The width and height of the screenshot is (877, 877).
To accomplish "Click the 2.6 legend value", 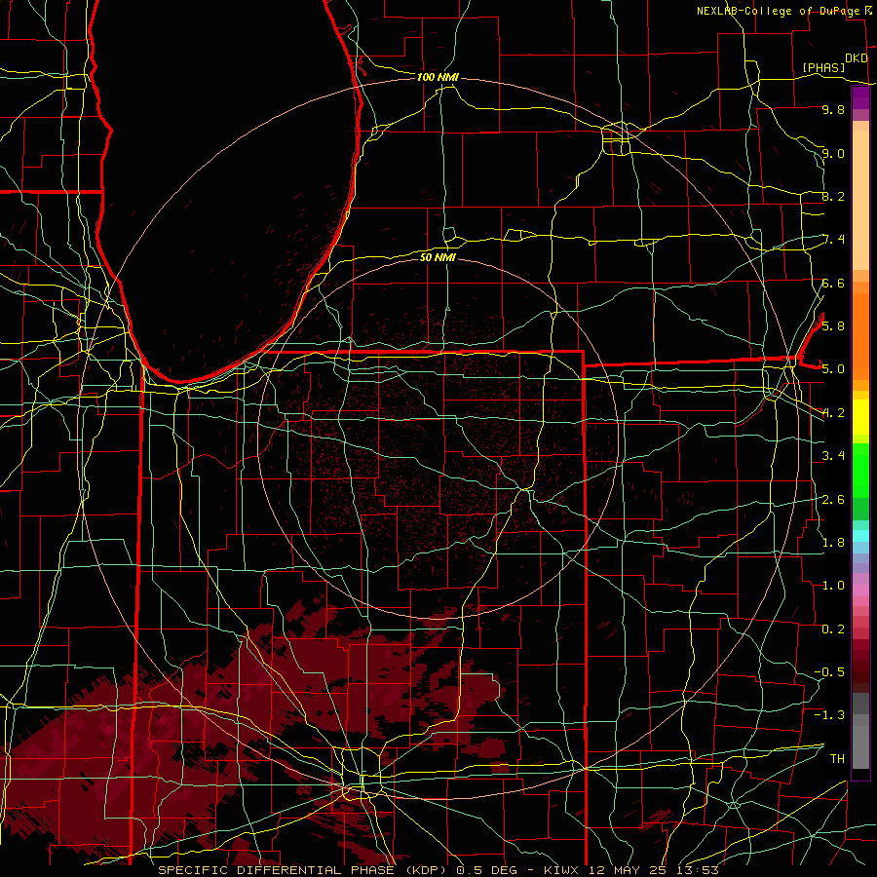I will 833,499.
